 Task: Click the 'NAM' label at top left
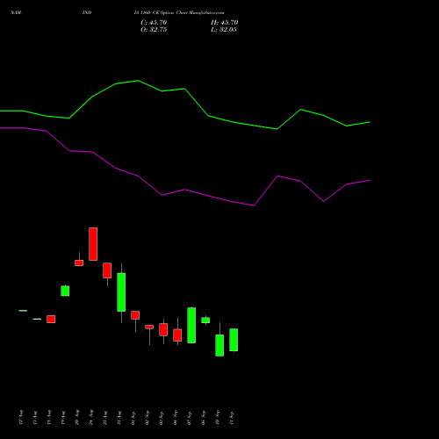(16, 12)
